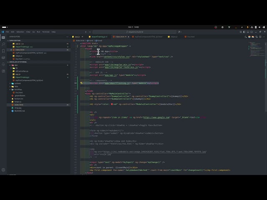This screenshot has width=267, height=200.
Task: Open ninja.jpg in the file tree
Action: click(x=18, y=108)
